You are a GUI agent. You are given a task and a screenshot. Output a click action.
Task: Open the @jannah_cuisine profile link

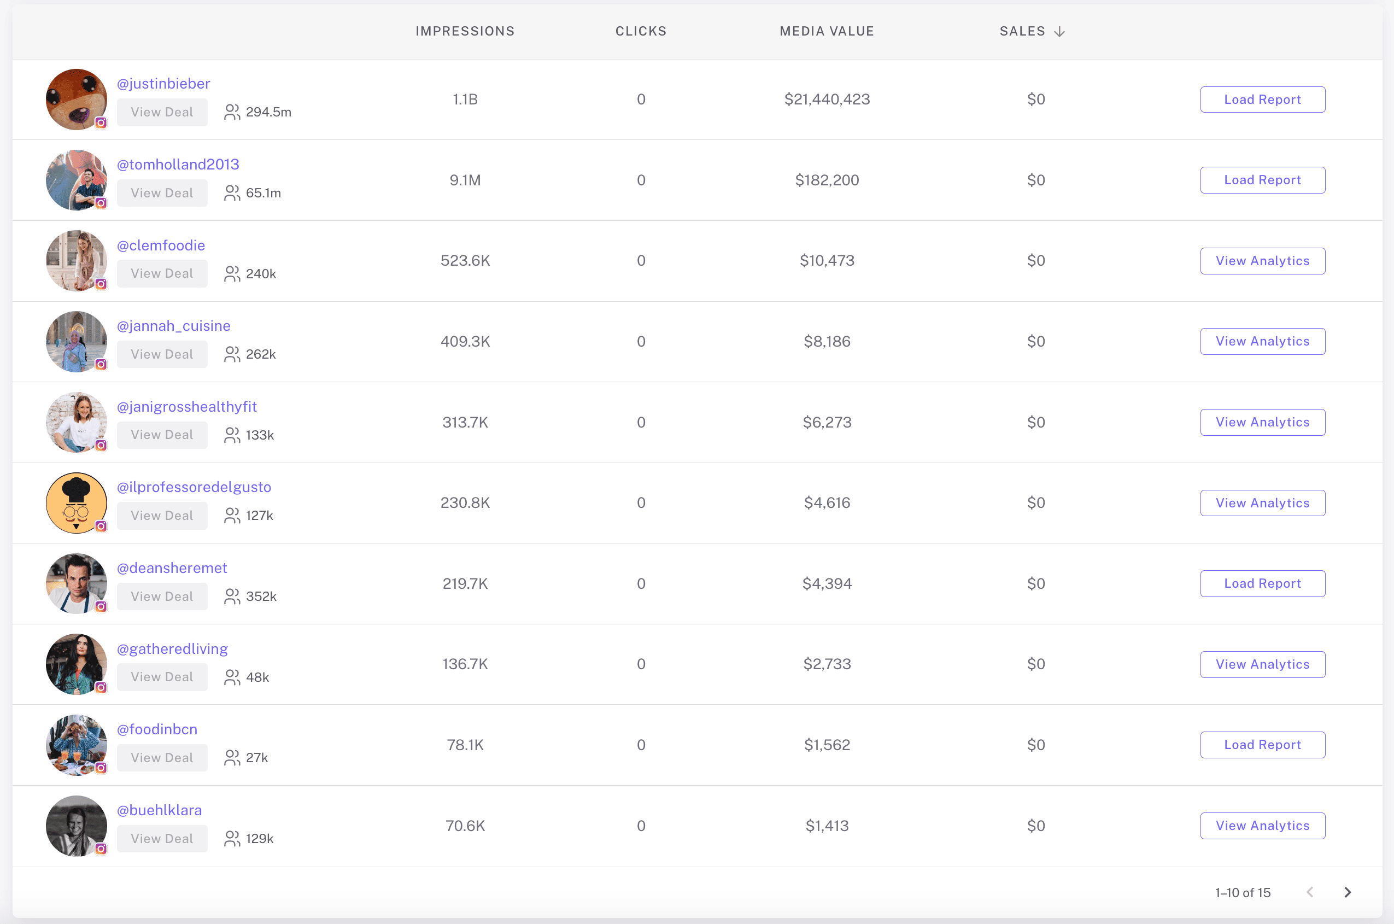173,326
